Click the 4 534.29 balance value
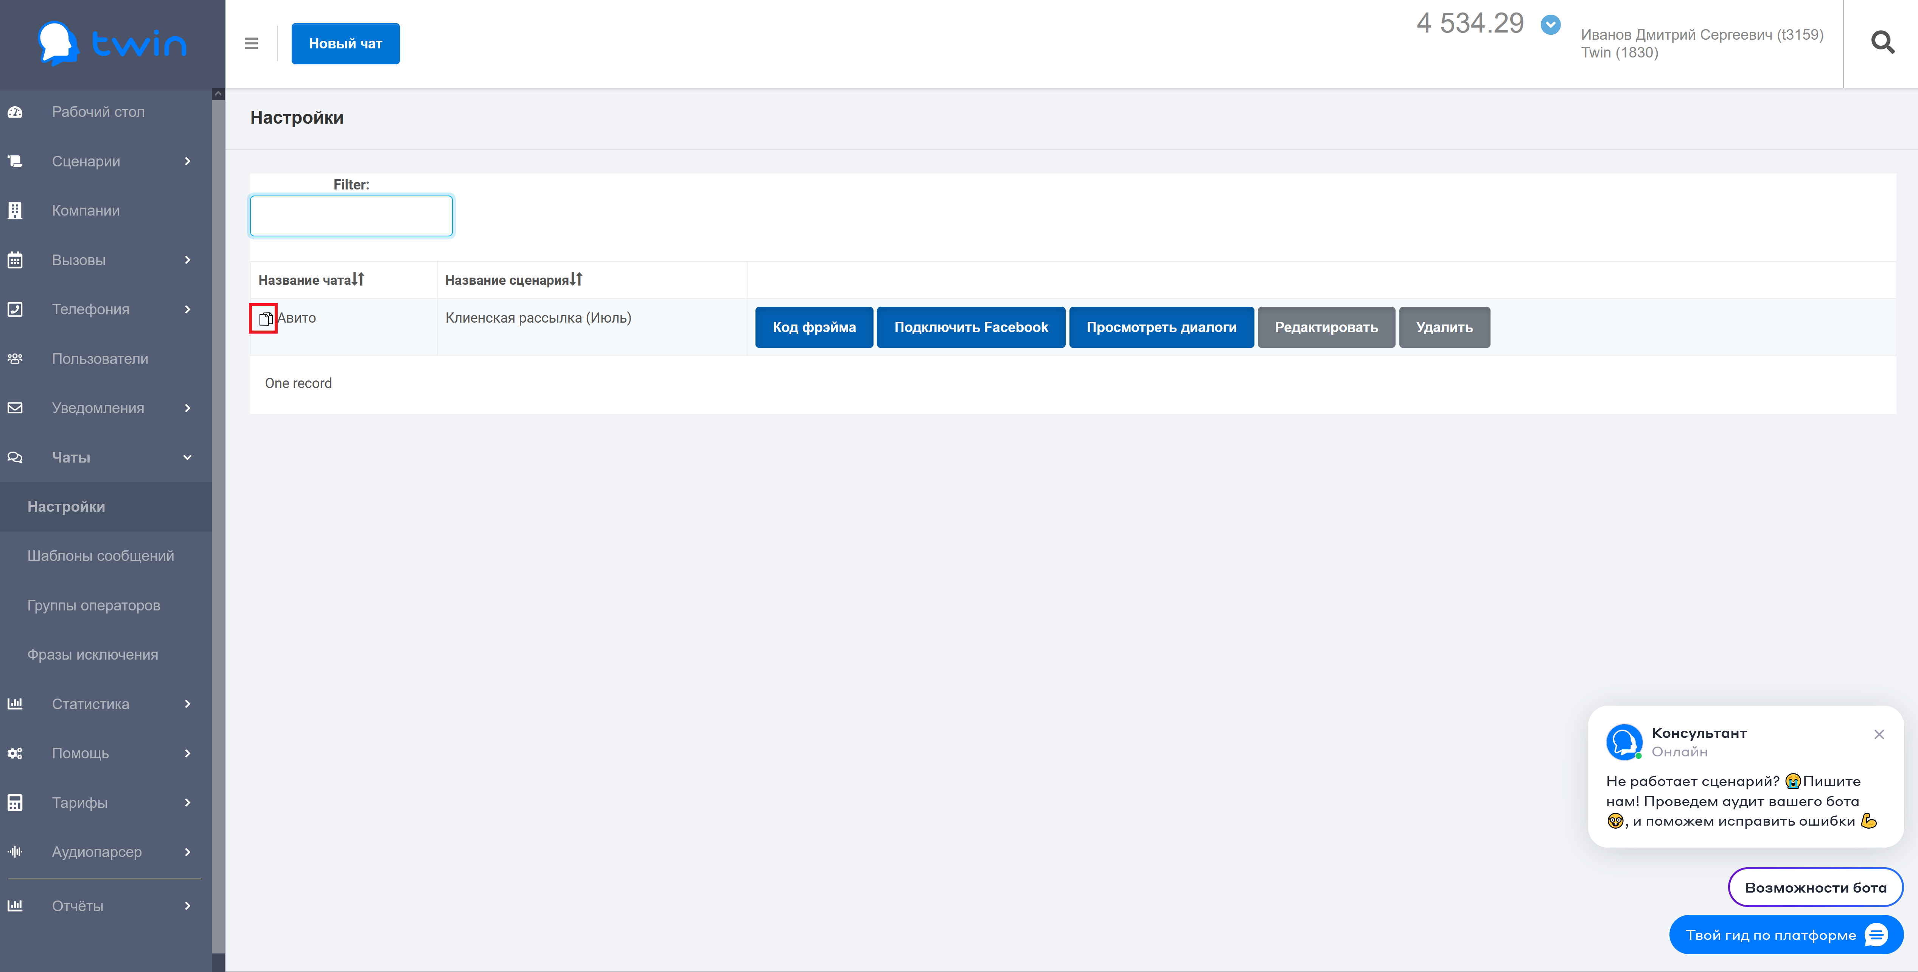The image size is (1918, 972). point(1470,24)
